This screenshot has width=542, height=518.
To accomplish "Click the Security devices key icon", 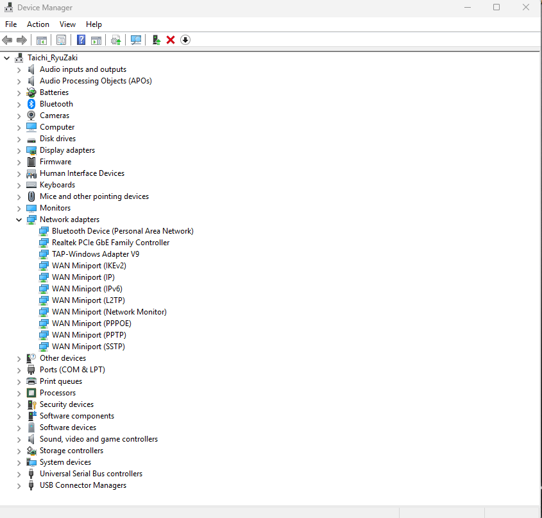I will pyautogui.click(x=32, y=404).
